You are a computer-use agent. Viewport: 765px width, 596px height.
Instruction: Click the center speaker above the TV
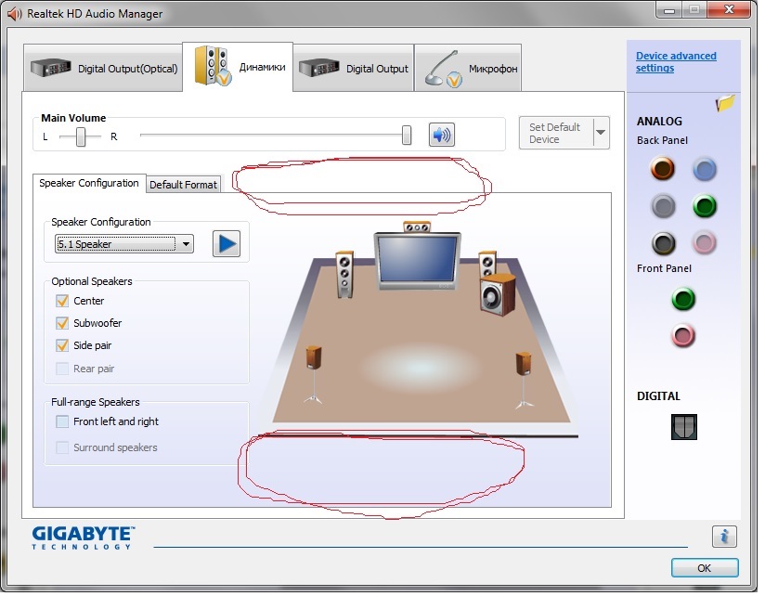417,227
